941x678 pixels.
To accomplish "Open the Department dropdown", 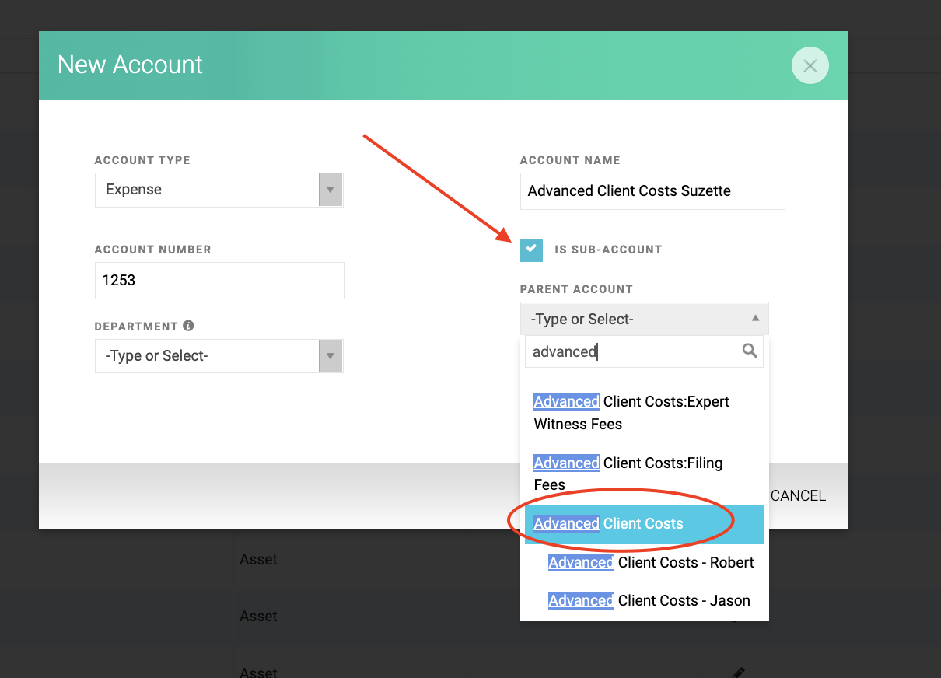I will pyautogui.click(x=219, y=356).
